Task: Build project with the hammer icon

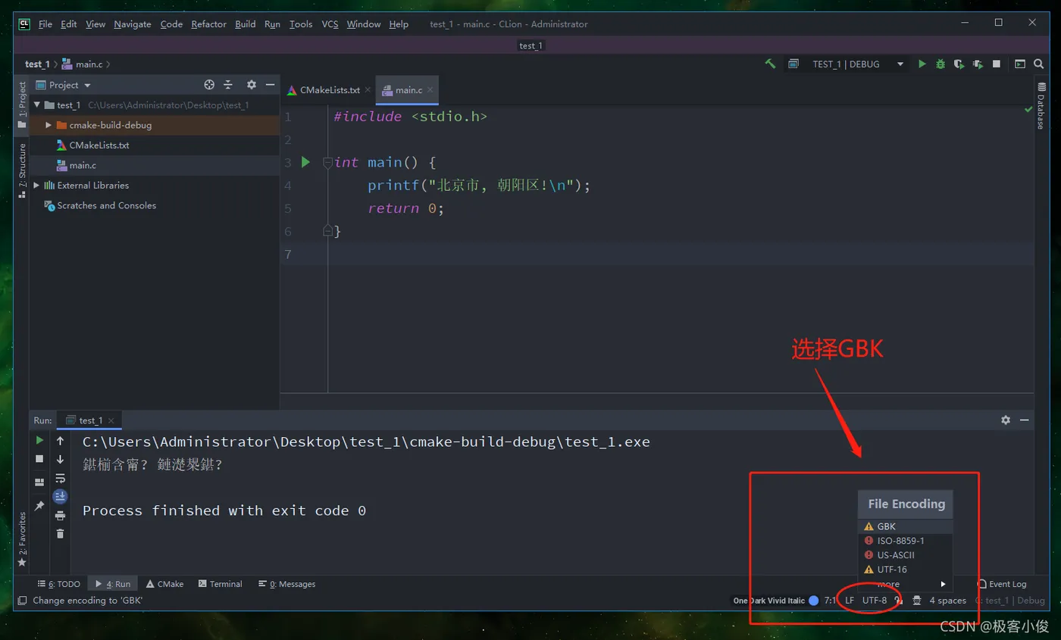Action: (x=770, y=64)
